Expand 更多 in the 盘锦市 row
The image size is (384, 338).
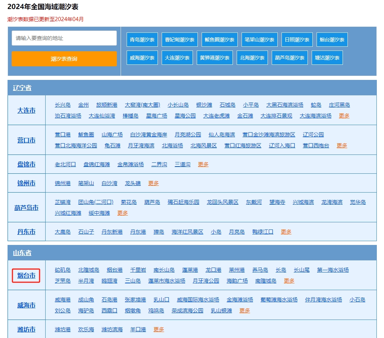tap(203, 164)
